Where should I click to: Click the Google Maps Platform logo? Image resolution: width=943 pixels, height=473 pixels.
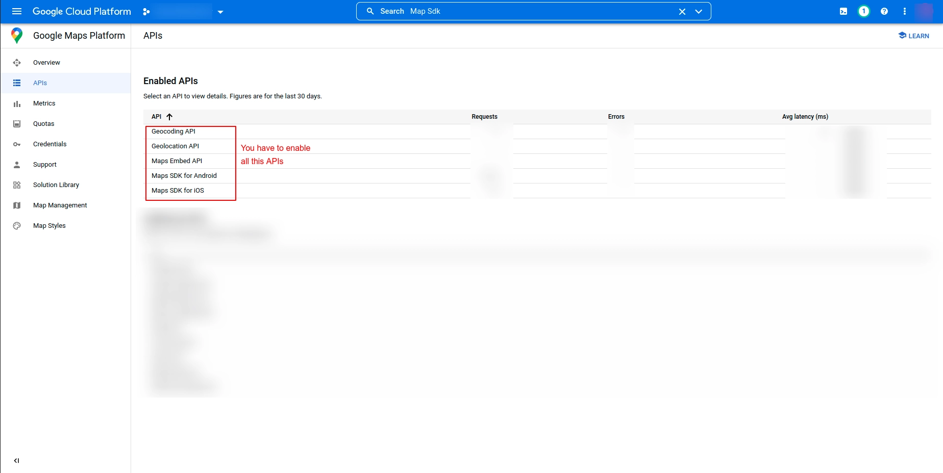[x=17, y=36]
